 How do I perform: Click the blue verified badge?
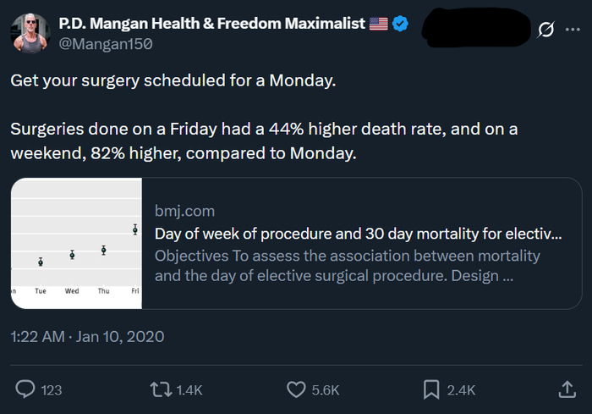400,25
